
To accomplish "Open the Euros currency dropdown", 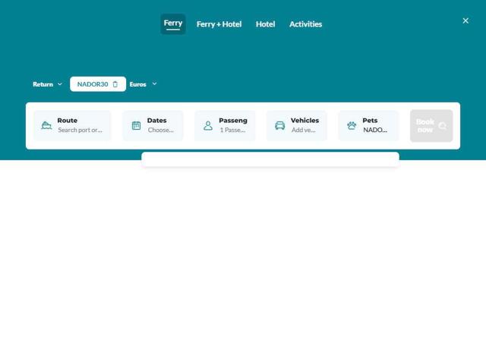I will pos(144,84).
